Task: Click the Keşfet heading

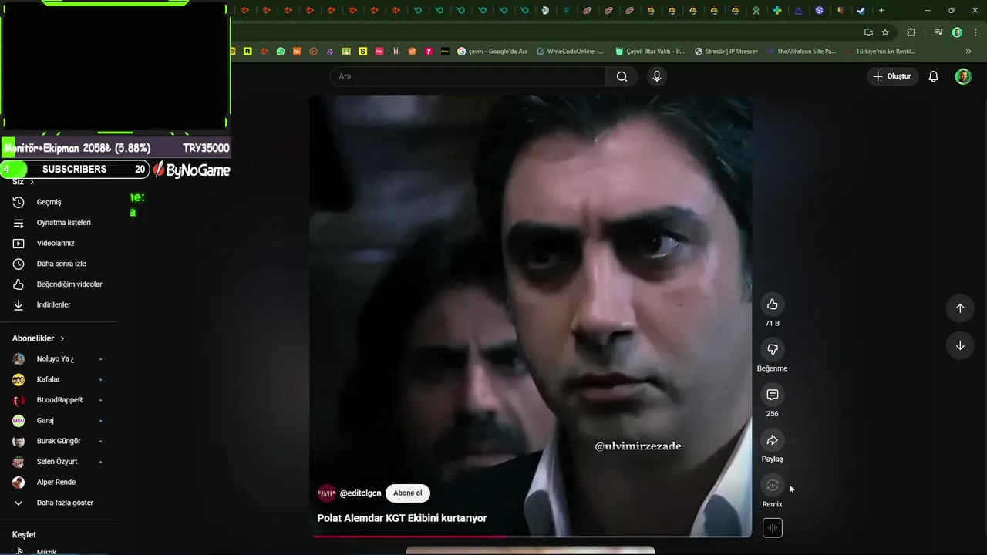Action: [x=24, y=535]
